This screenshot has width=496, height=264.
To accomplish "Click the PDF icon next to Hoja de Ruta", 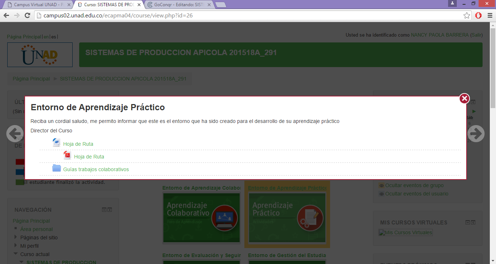I will pyautogui.click(x=67, y=156).
